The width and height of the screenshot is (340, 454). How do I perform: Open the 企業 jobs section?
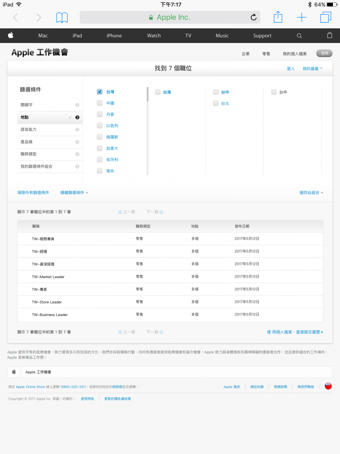(x=246, y=54)
